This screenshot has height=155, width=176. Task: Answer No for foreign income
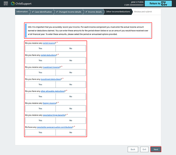click(x=71, y=109)
